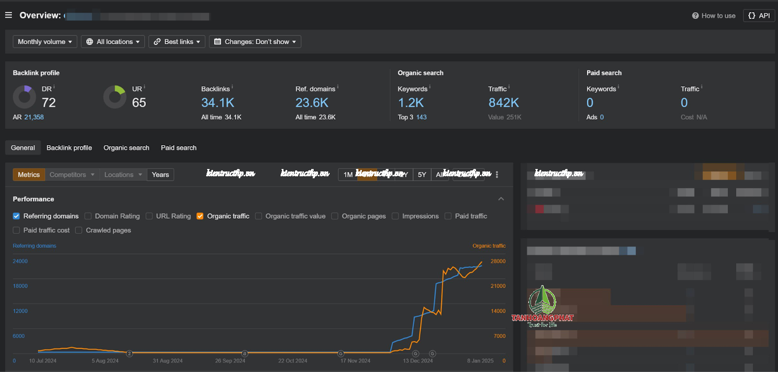Click info icon beside Paid search Keywords
Image resolution: width=778 pixels, height=372 pixels.
point(619,87)
